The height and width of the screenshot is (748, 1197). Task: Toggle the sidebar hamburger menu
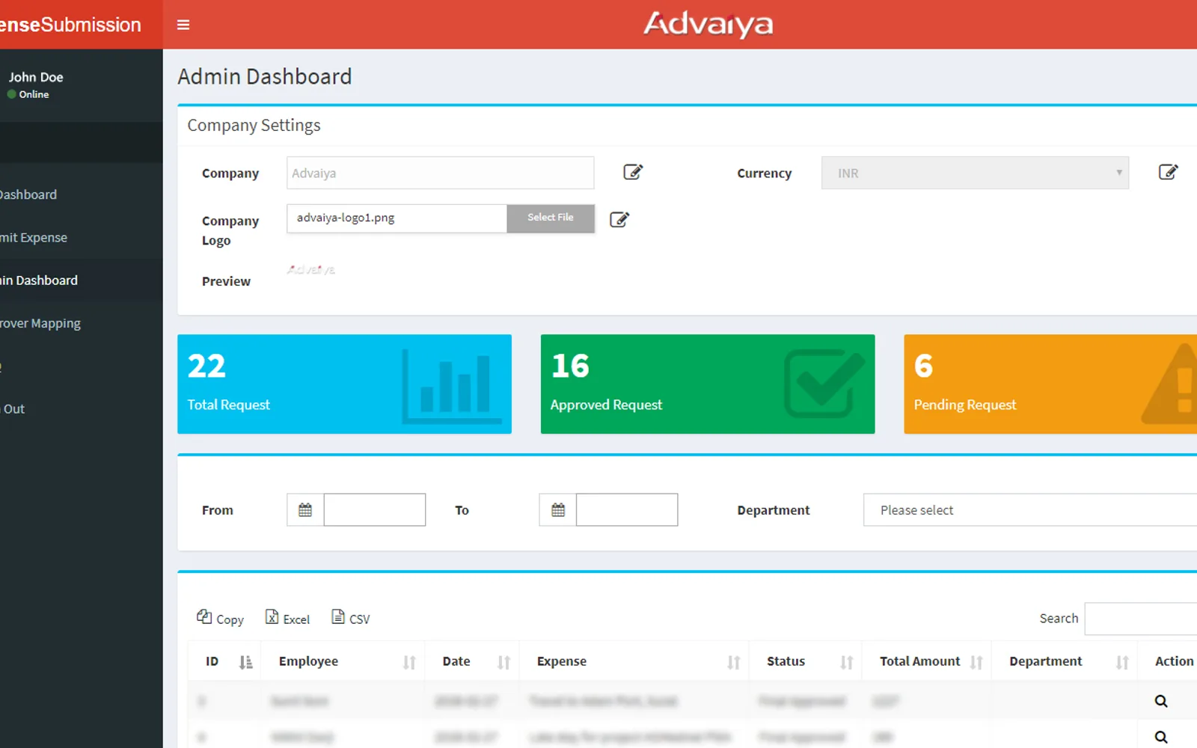[183, 25]
